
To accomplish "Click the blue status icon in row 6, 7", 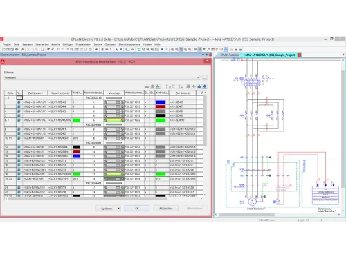I will tap(19, 120).
